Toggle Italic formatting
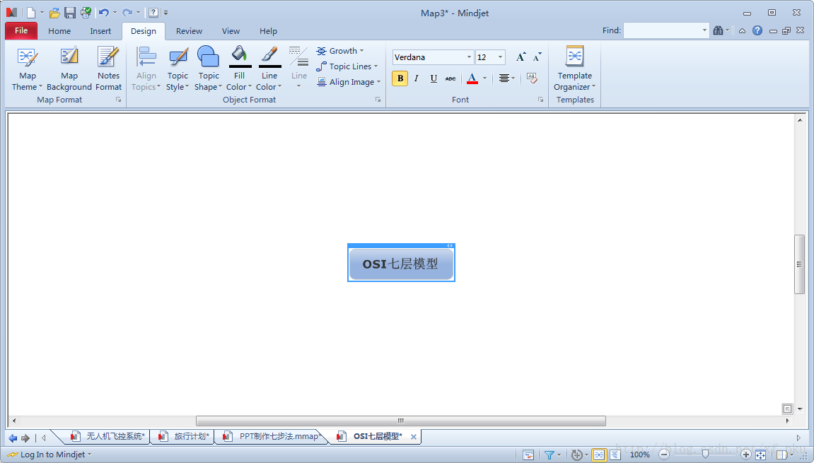This screenshot has width=814, height=463. tap(417, 78)
